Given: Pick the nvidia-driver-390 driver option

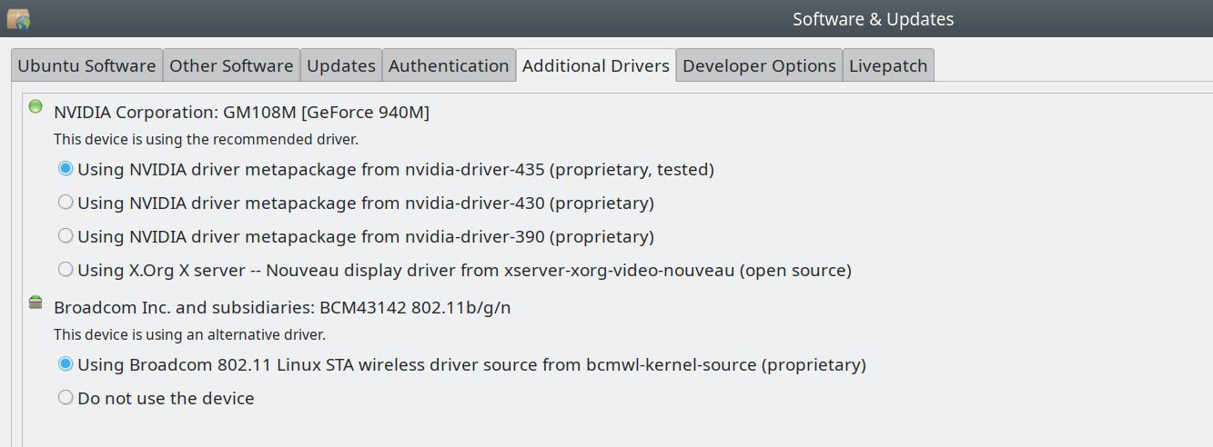Looking at the screenshot, I should (66, 236).
